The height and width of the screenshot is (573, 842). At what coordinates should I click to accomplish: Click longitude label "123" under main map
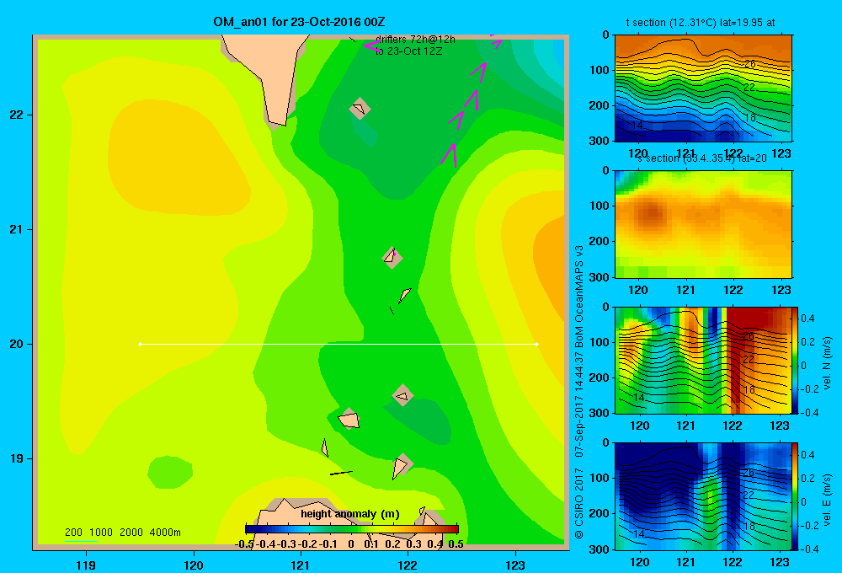pyautogui.click(x=515, y=565)
